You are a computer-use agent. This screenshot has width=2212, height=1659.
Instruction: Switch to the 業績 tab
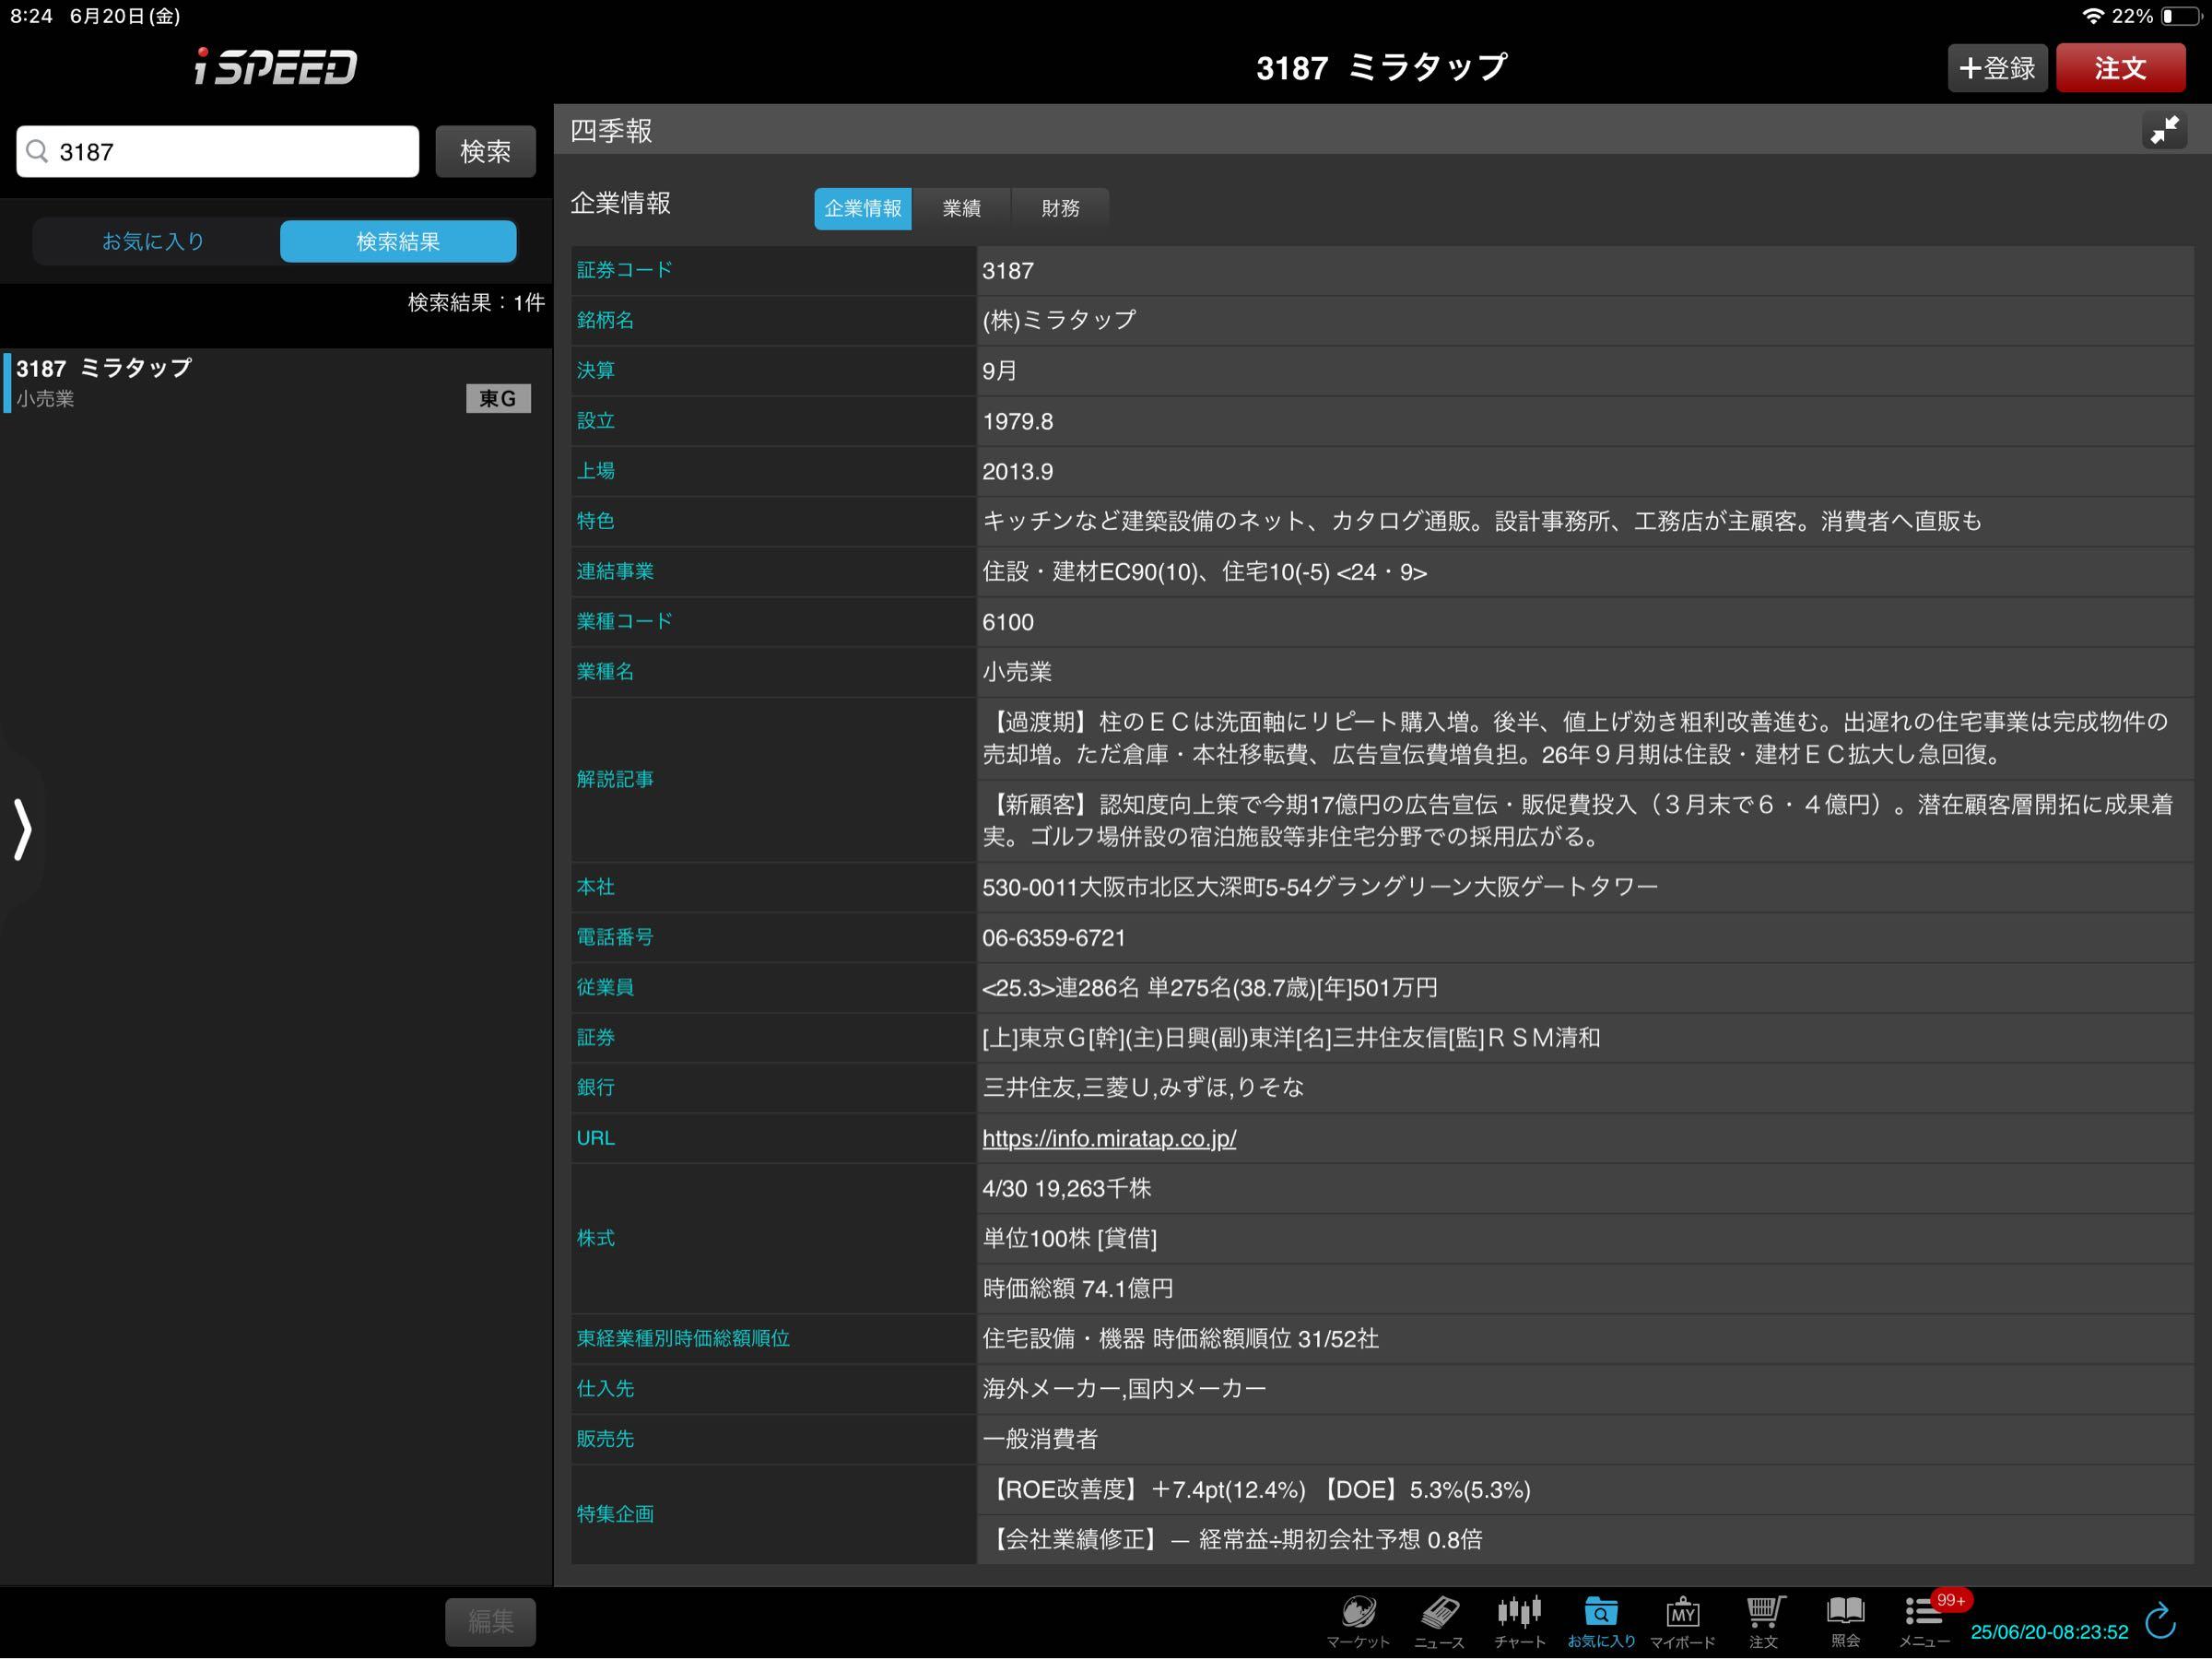coord(962,208)
